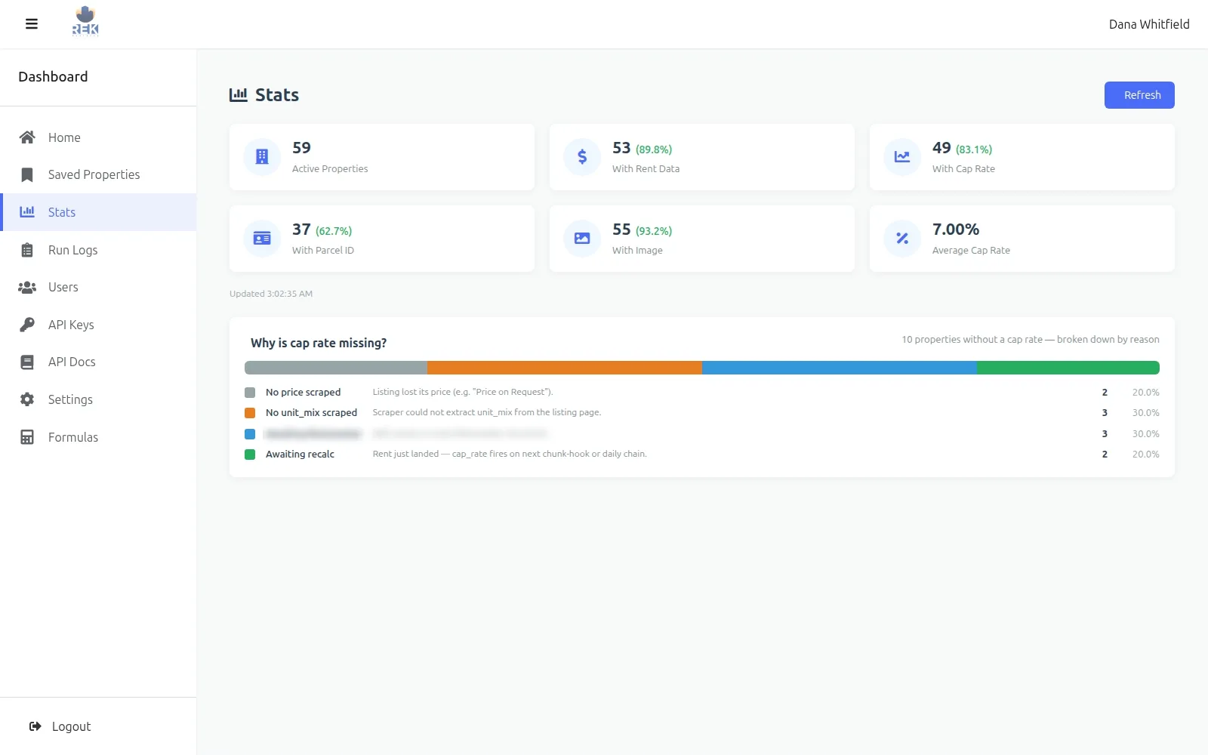1208x755 pixels.
Task: Click the Home house icon
Action: pos(27,137)
